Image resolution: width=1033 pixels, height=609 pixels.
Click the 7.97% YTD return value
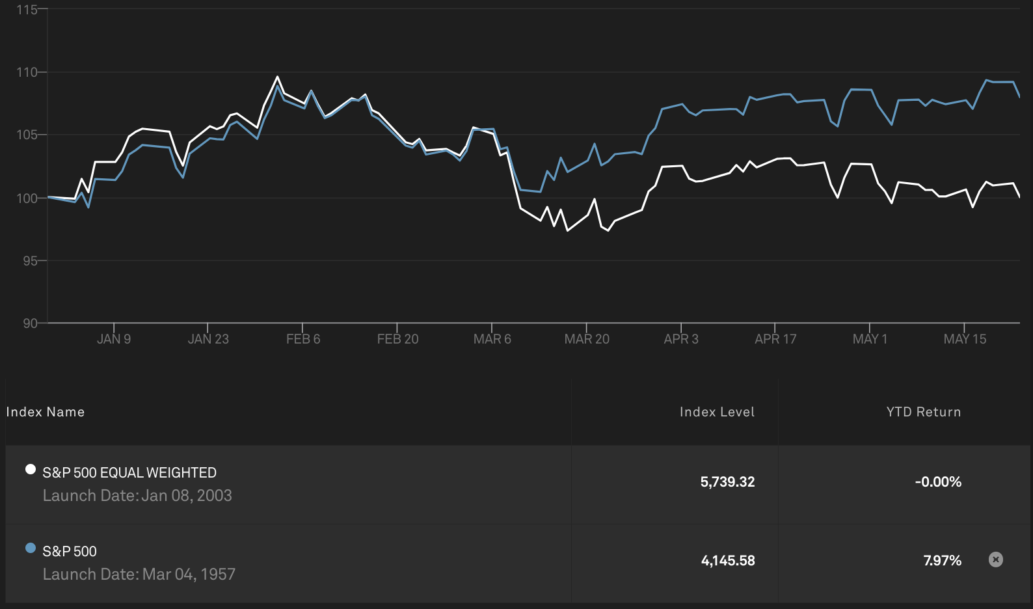[x=942, y=561]
